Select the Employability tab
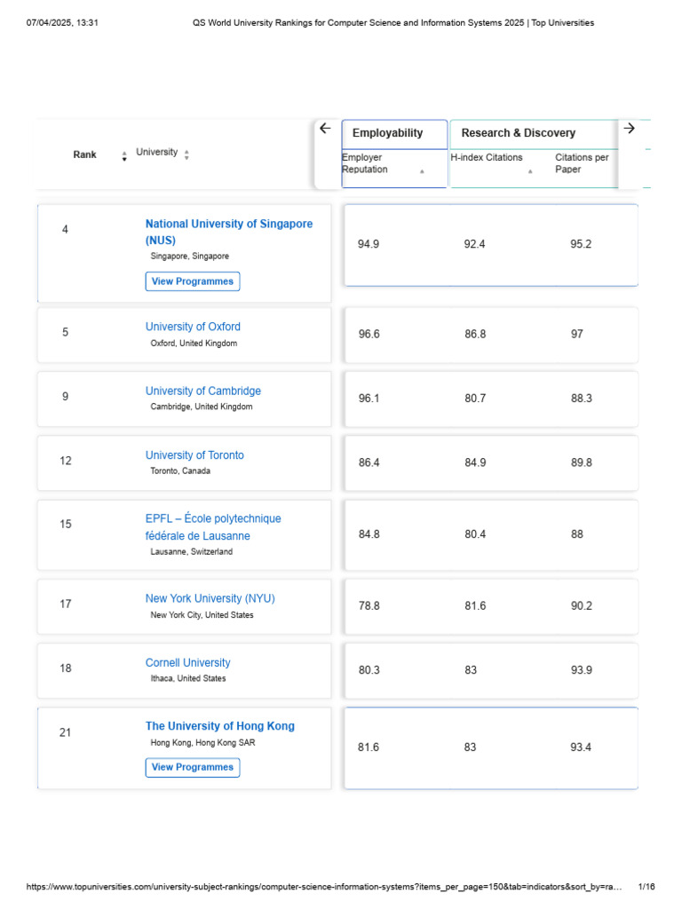 [x=387, y=133]
